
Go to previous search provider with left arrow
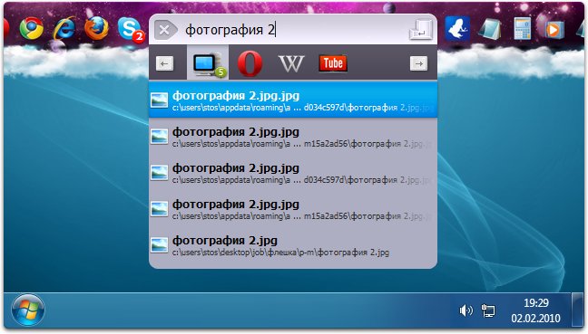164,63
